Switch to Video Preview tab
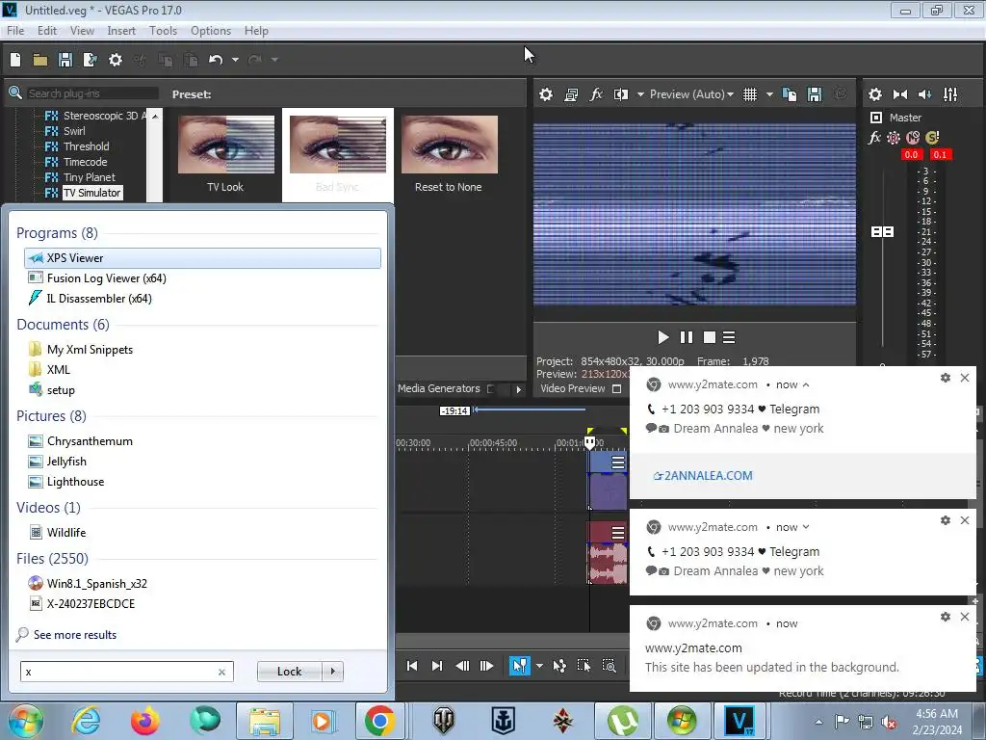This screenshot has height=740, width=986. [573, 389]
